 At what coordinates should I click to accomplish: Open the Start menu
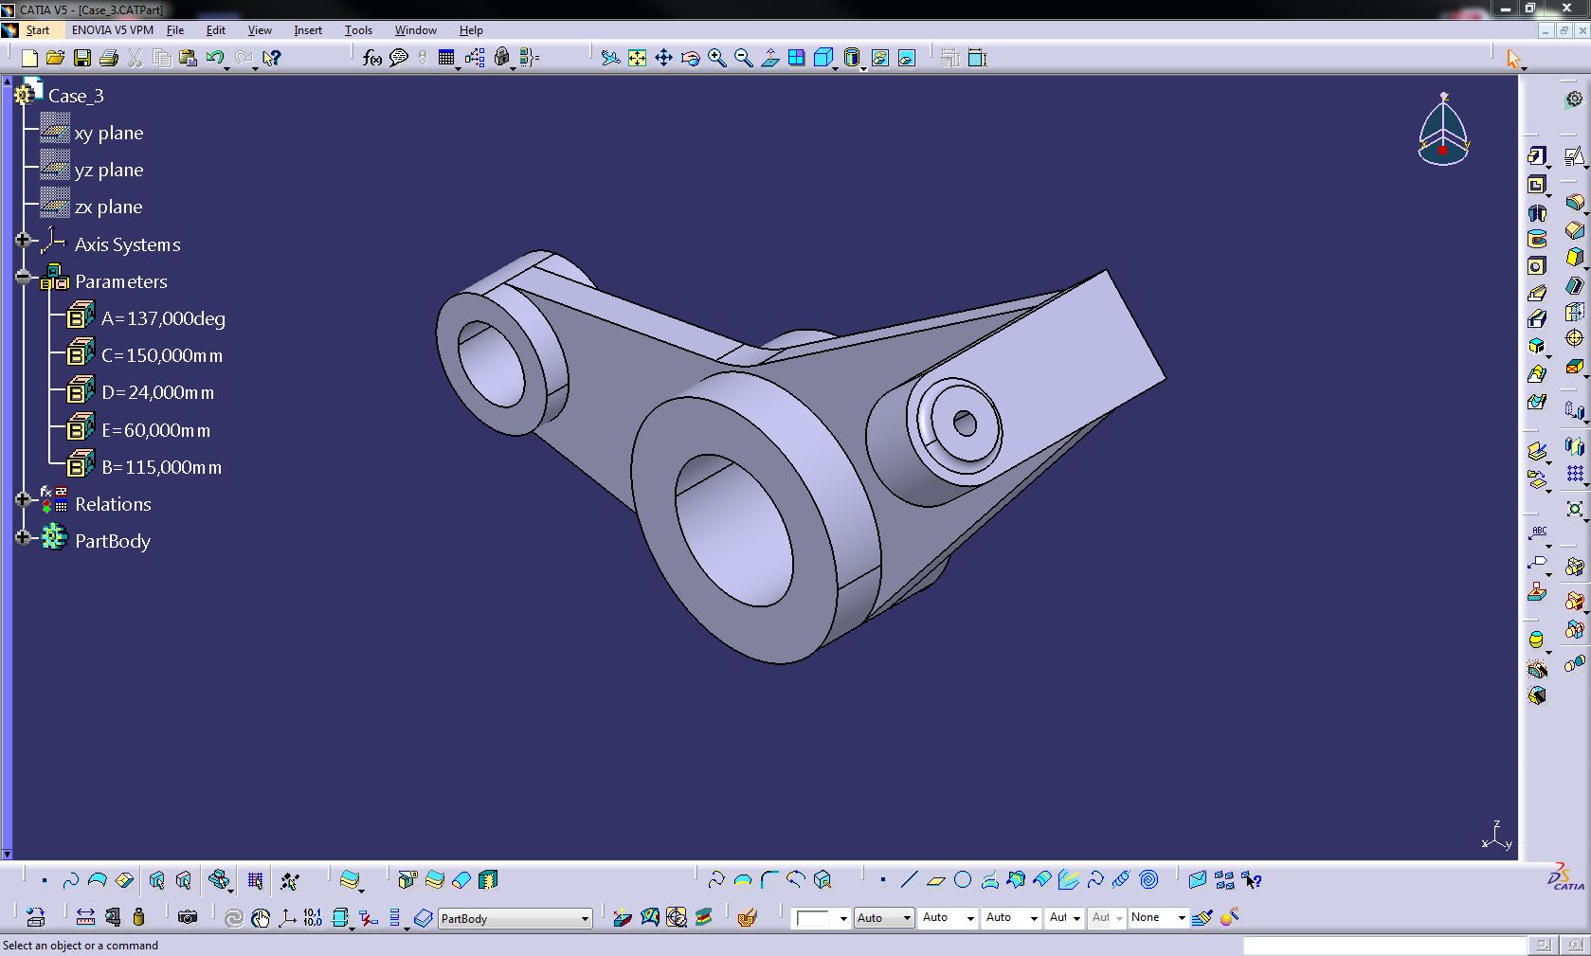click(38, 30)
